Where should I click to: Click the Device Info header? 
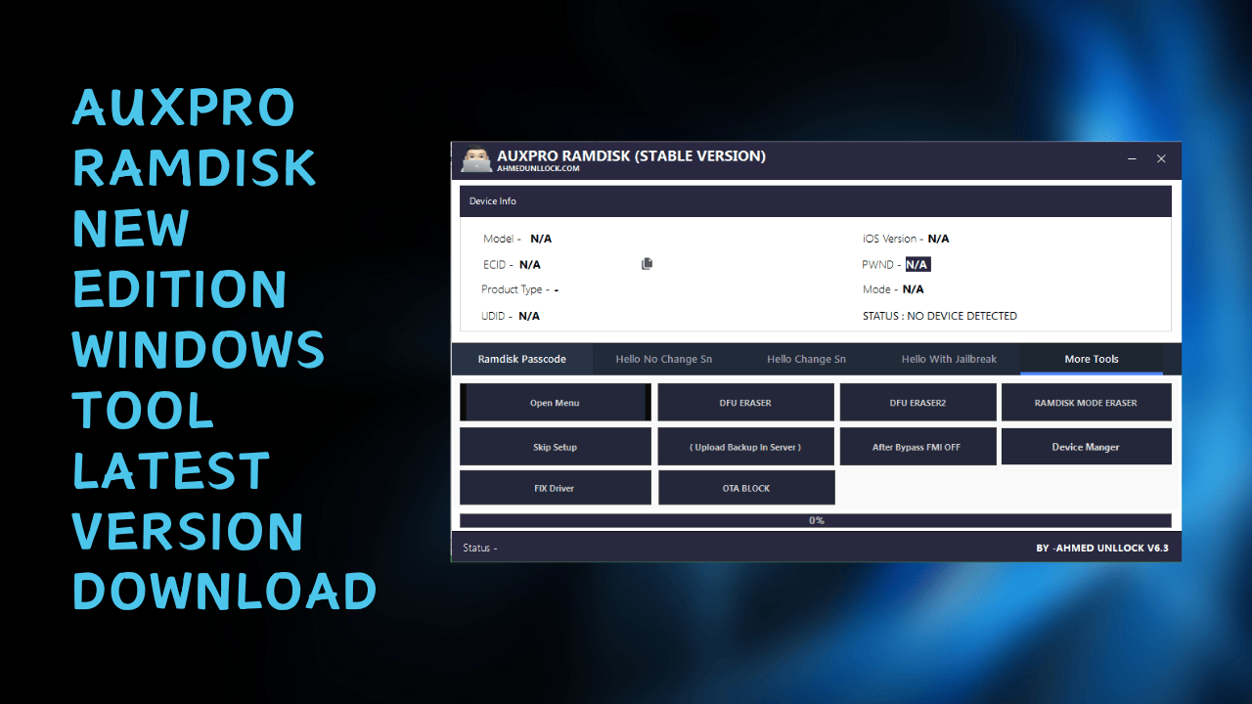[816, 201]
